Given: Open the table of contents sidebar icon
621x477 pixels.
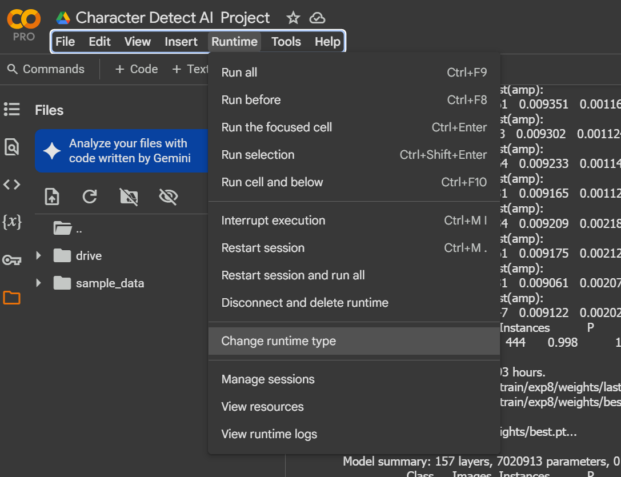Looking at the screenshot, I should click(x=12, y=109).
